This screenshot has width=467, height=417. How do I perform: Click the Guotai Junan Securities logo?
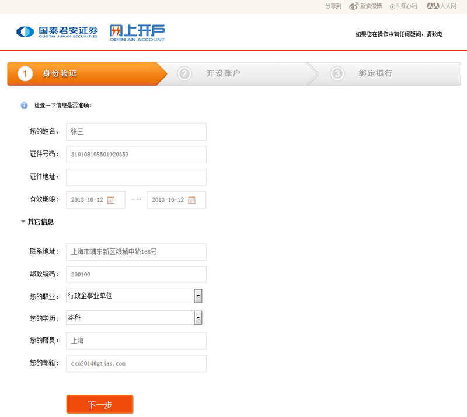pos(57,32)
